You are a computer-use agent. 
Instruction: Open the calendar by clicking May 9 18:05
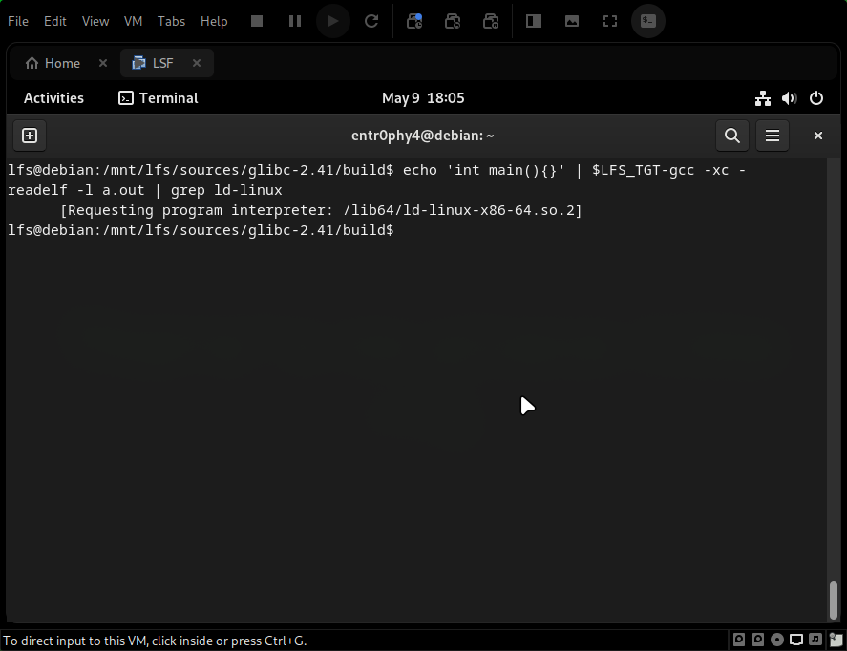423,97
